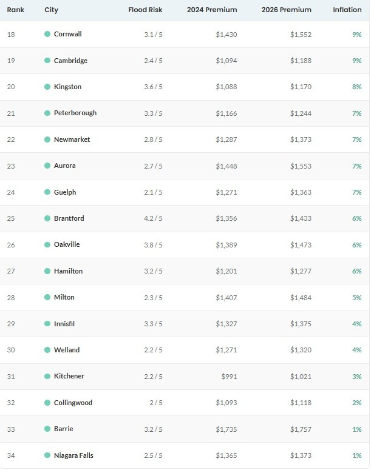Sort by Flood Risk column header
This screenshot has height=470, width=371.
coord(145,10)
